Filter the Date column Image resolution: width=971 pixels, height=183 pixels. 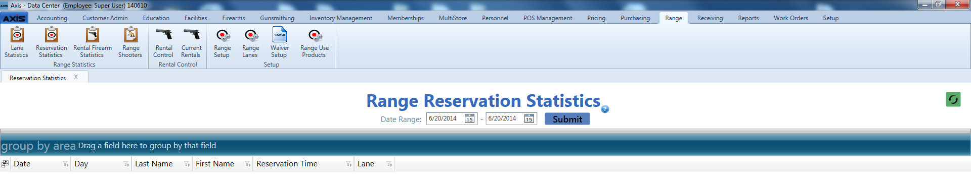pyautogui.click(x=65, y=164)
